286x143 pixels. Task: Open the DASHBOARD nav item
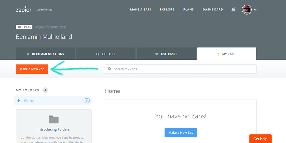click(x=213, y=9)
